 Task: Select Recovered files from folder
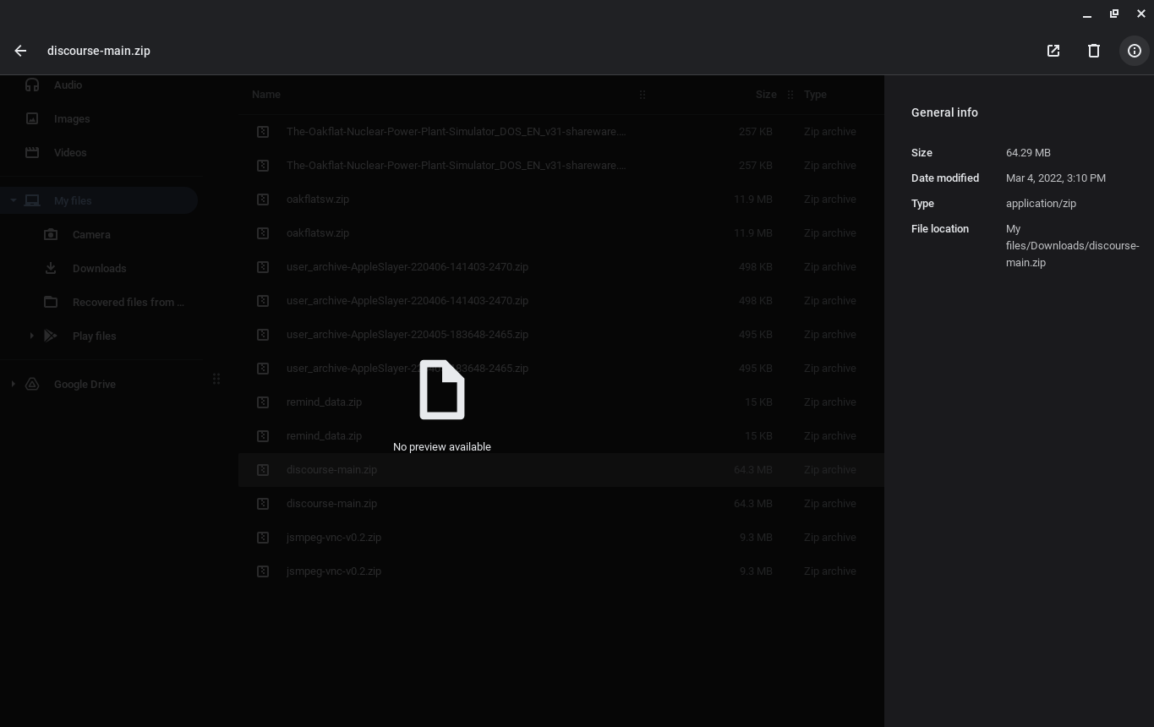[128, 302]
